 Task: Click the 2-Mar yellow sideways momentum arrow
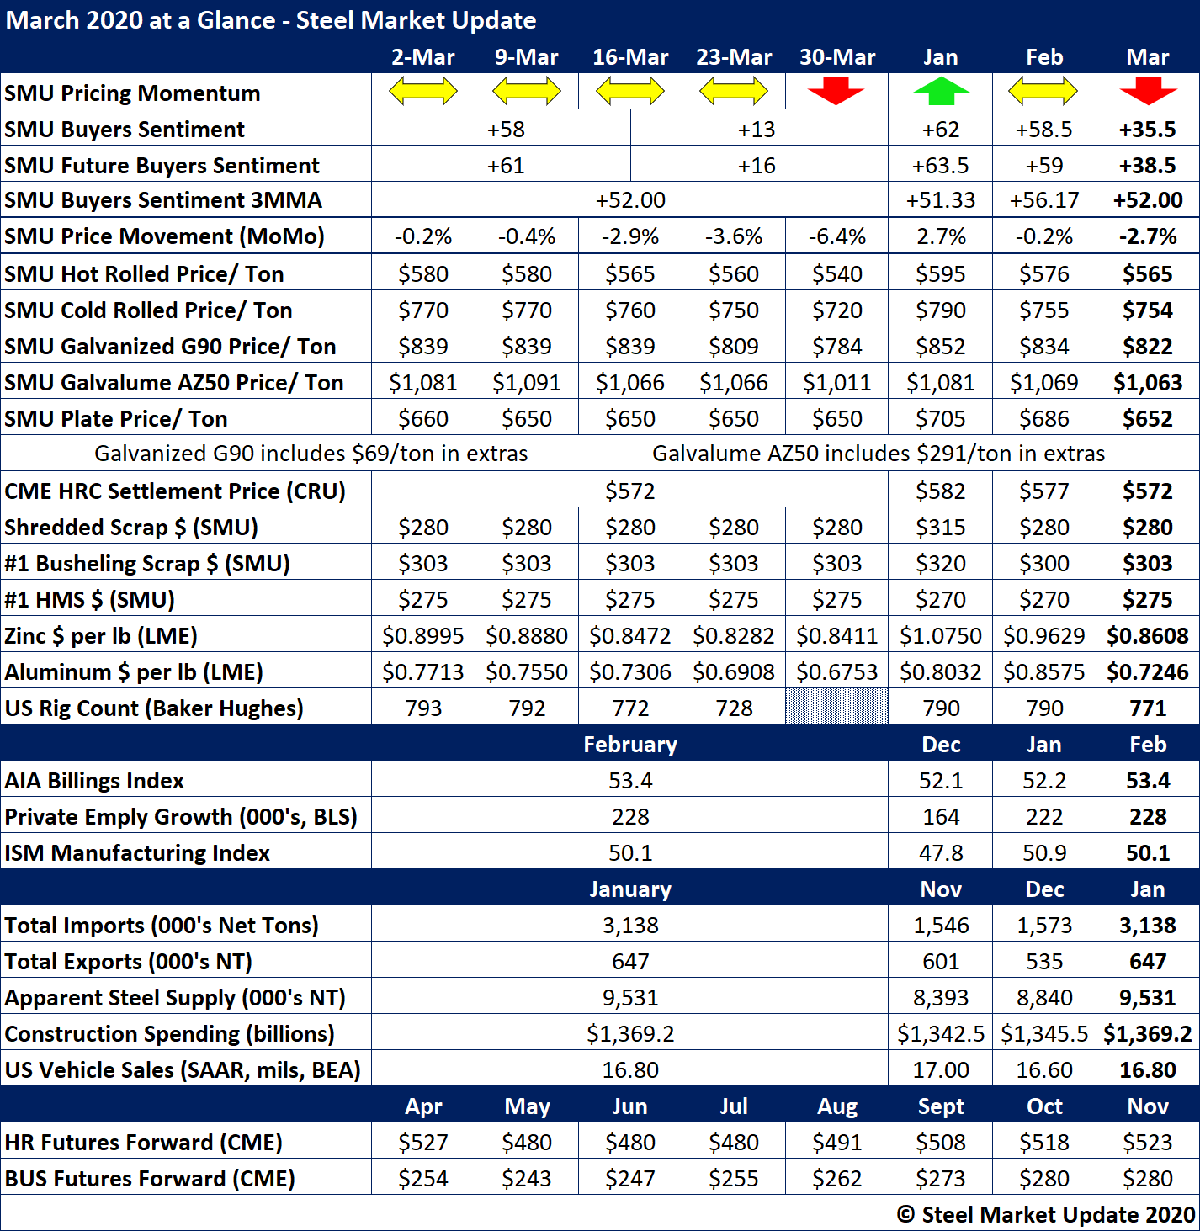pyautogui.click(x=422, y=91)
